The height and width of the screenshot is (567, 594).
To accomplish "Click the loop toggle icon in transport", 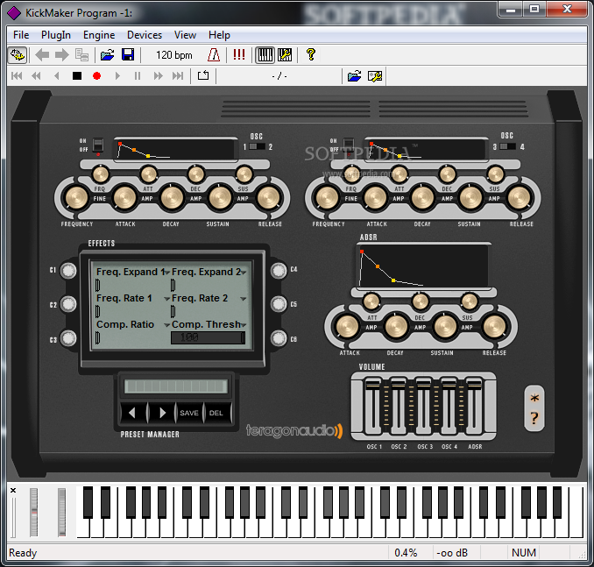I will pyautogui.click(x=203, y=75).
